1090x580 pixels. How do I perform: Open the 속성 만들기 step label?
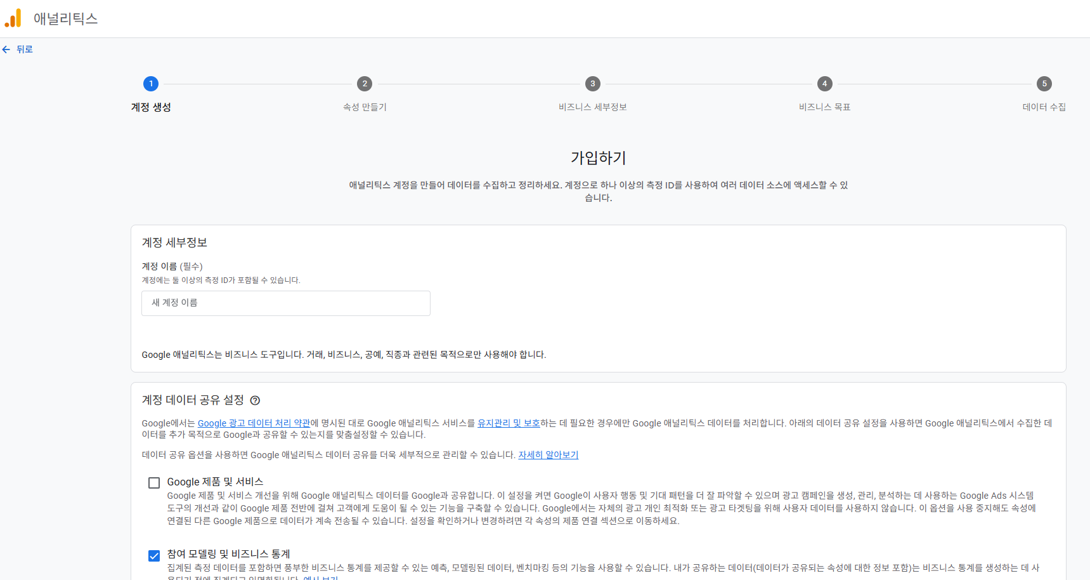(365, 107)
